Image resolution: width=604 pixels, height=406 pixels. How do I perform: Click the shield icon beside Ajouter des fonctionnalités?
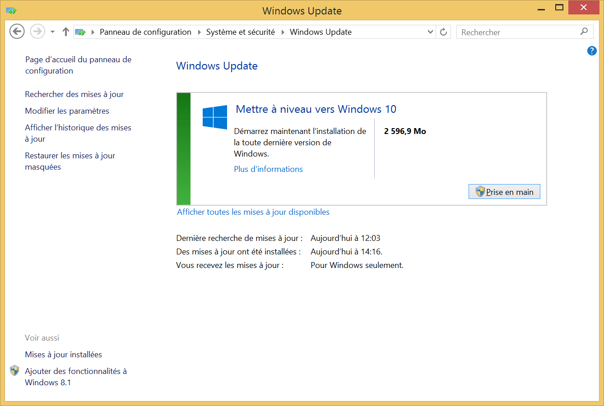14,371
